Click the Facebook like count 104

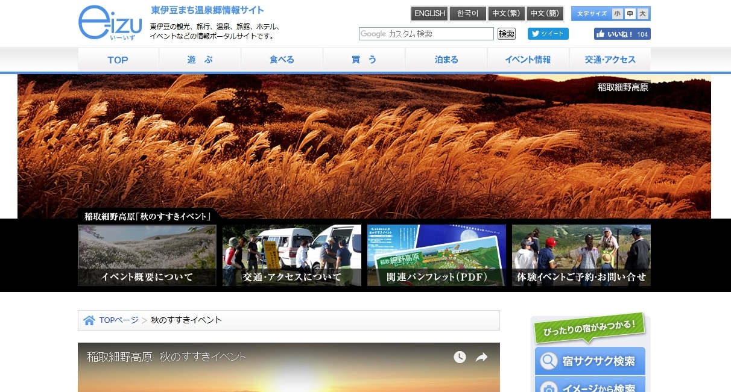coord(642,34)
